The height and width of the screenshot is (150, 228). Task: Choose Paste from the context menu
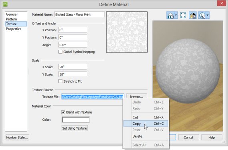click(x=146, y=130)
